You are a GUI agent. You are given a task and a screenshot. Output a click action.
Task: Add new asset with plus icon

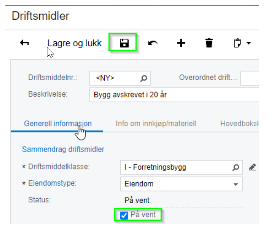181,43
